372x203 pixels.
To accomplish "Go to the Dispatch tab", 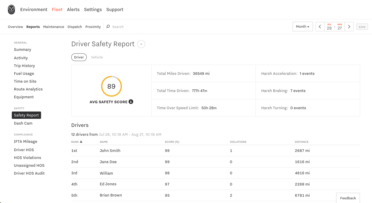I will pyautogui.click(x=75, y=27).
